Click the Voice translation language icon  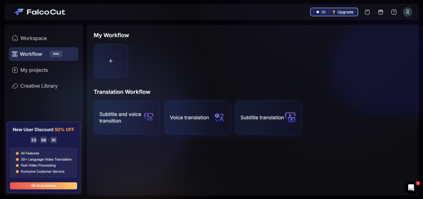point(219,117)
